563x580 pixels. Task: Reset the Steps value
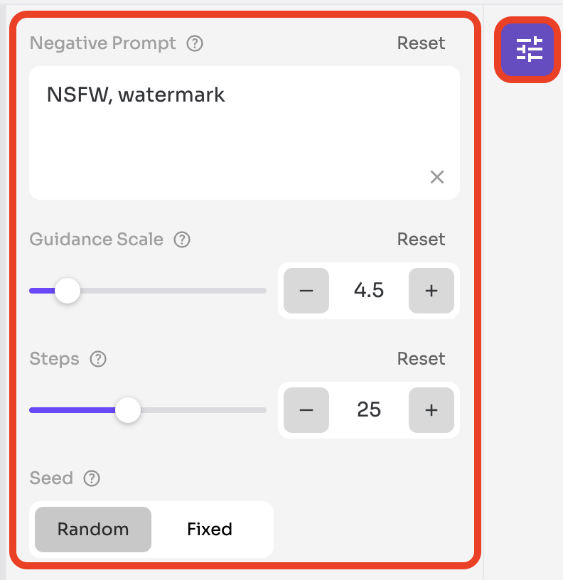click(421, 359)
